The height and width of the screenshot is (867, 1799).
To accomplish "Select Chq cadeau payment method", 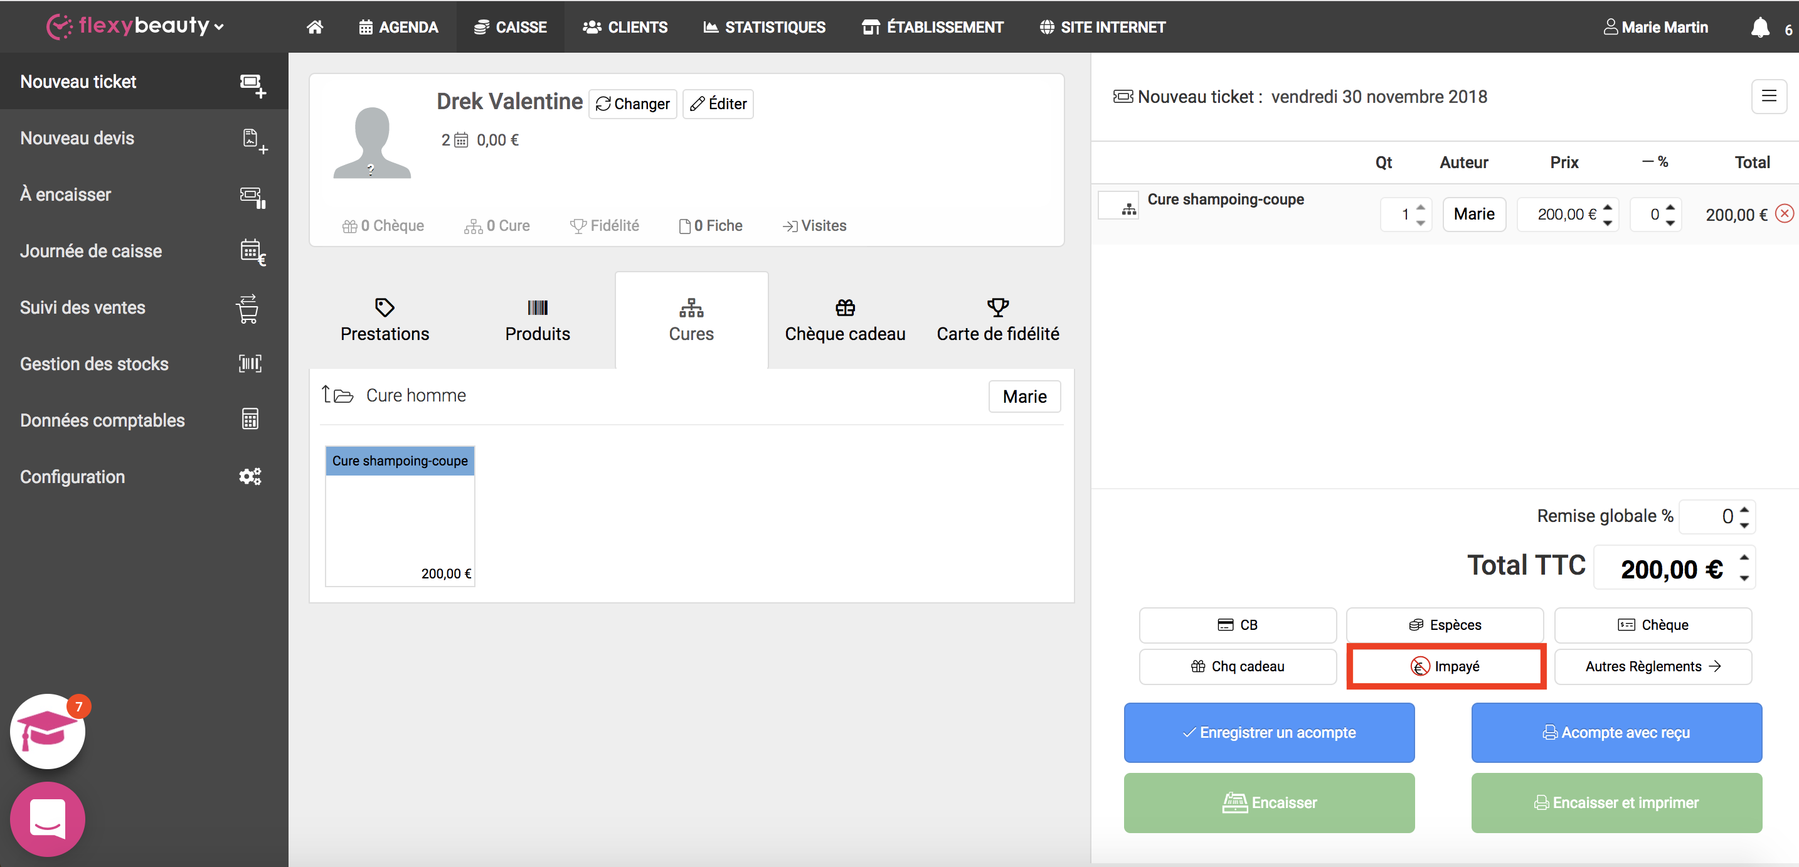I will [x=1238, y=666].
